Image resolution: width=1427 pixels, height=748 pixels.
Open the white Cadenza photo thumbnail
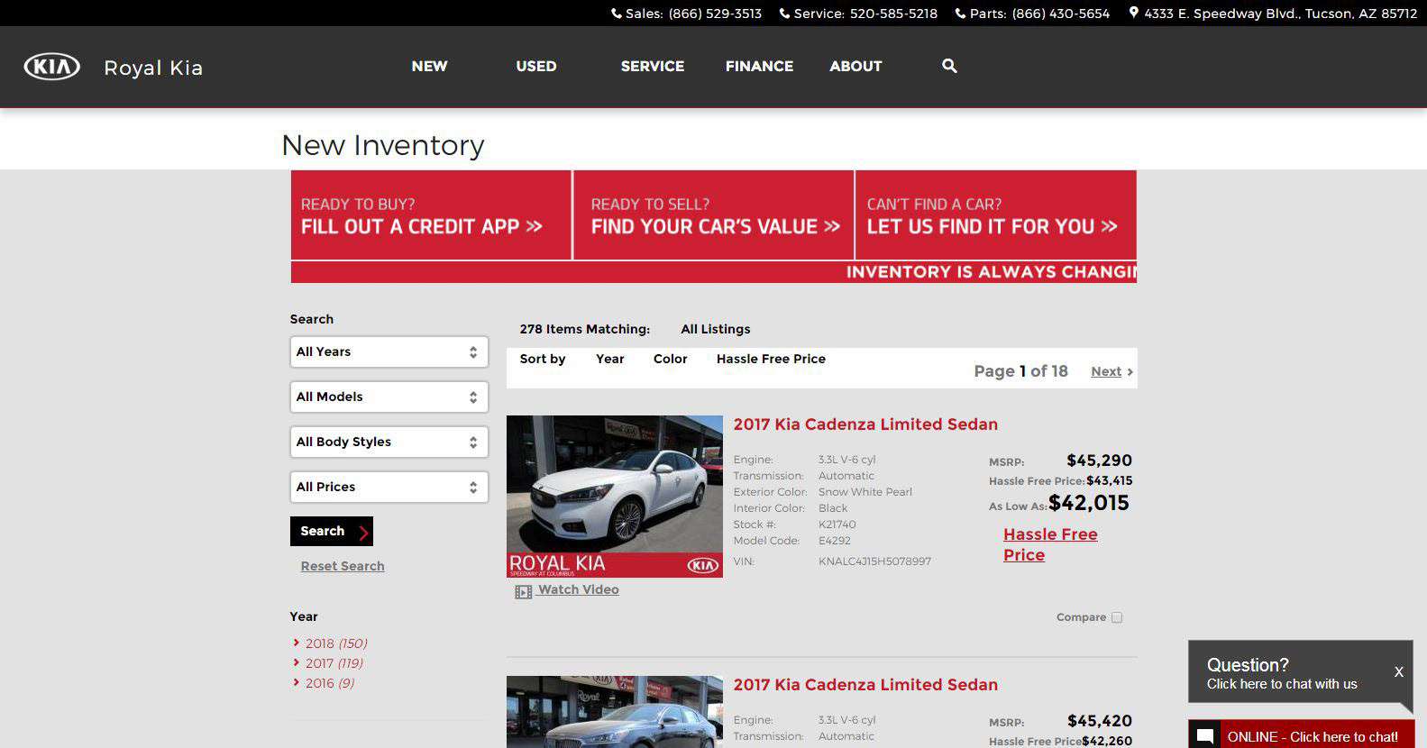615,497
